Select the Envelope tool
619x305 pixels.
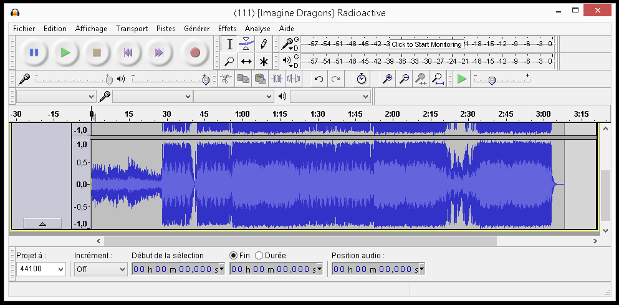point(246,44)
